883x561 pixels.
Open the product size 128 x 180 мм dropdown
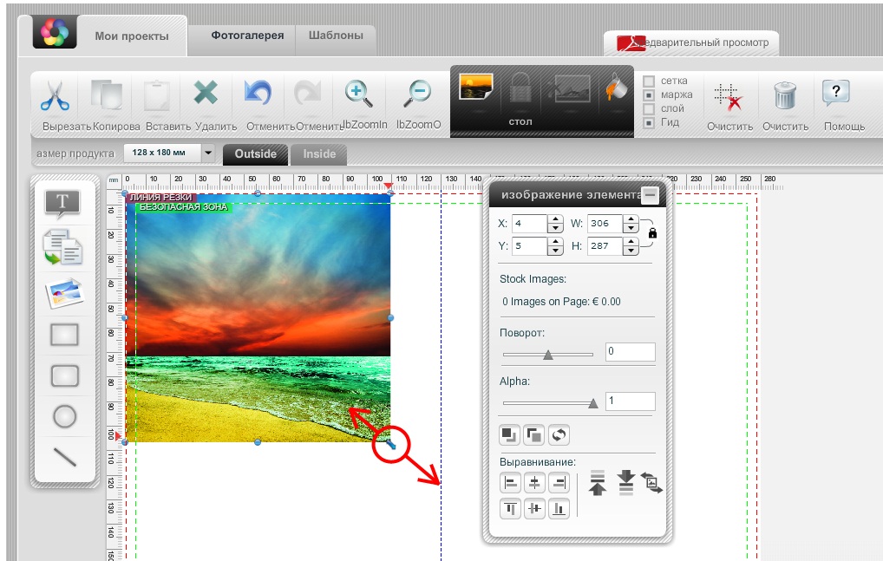tap(207, 153)
